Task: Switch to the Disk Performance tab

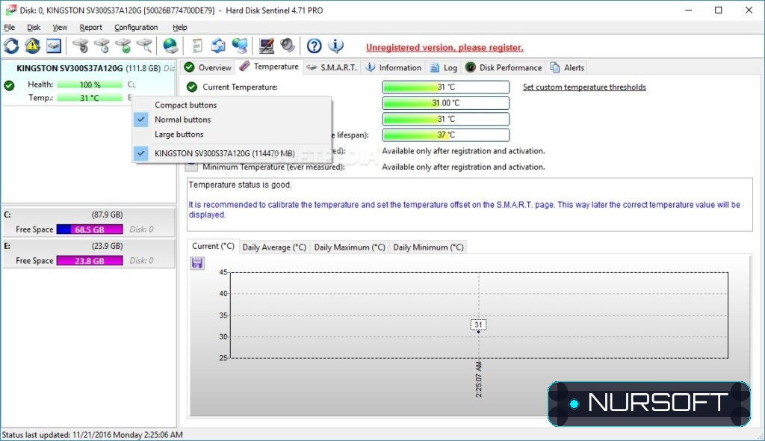Action: (504, 67)
